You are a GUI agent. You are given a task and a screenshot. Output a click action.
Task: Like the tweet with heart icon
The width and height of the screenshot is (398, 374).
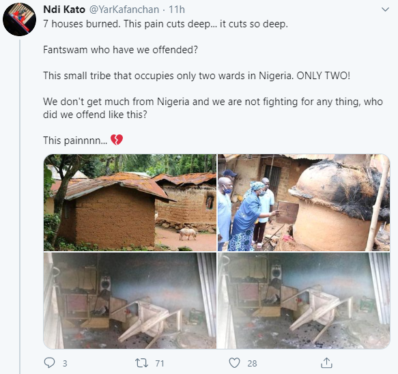pos(234,363)
